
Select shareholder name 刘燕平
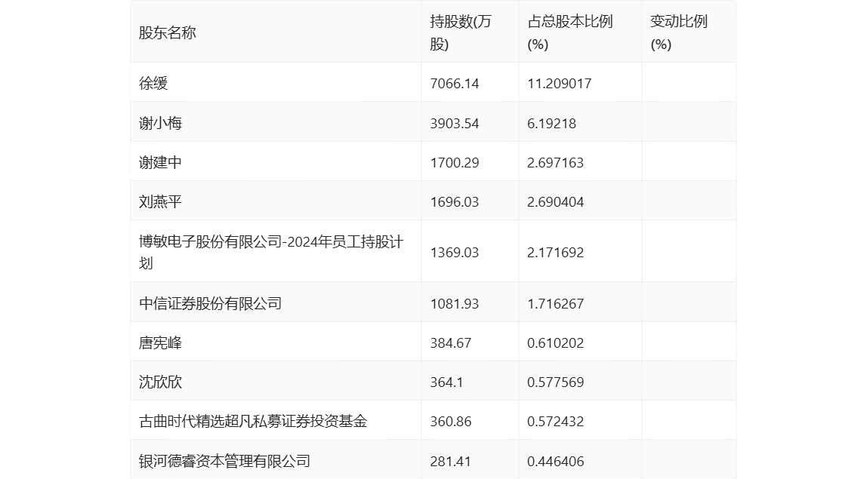[160, 201]
